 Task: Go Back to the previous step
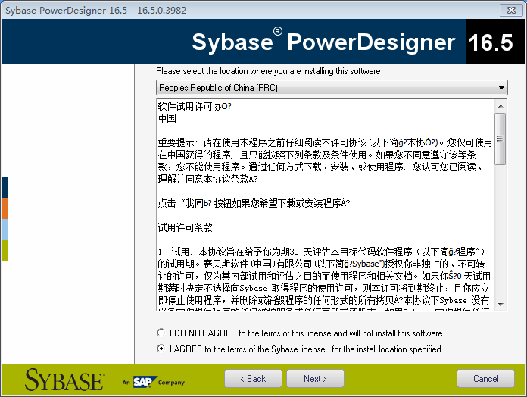click(253, 379)
